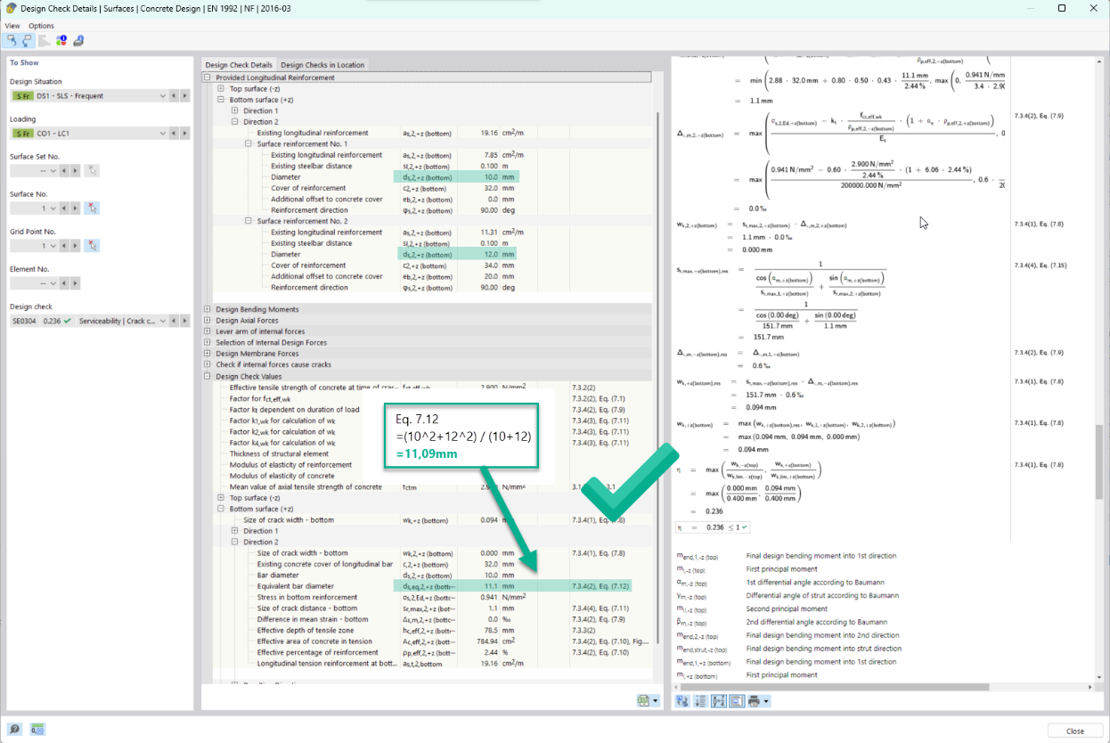Click first icon in formula panel toolbar

682,701
